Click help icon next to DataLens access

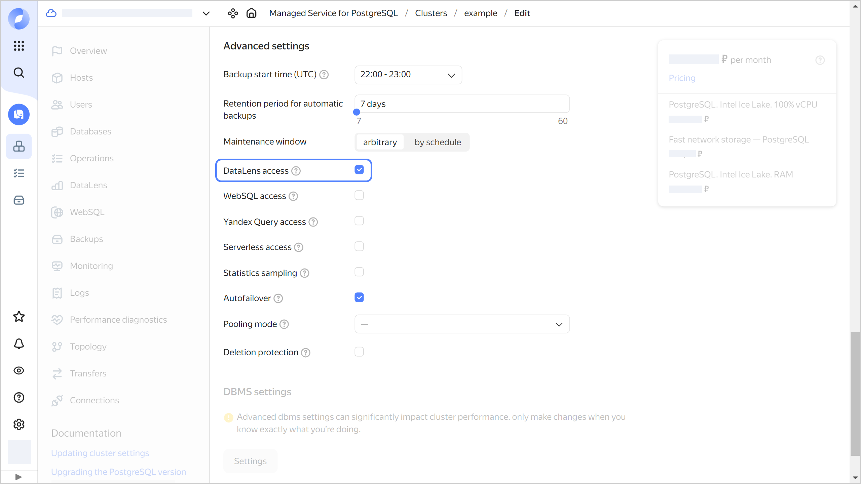(296, 171)
